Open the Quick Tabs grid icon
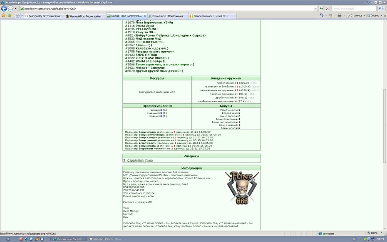 [17, 16]
